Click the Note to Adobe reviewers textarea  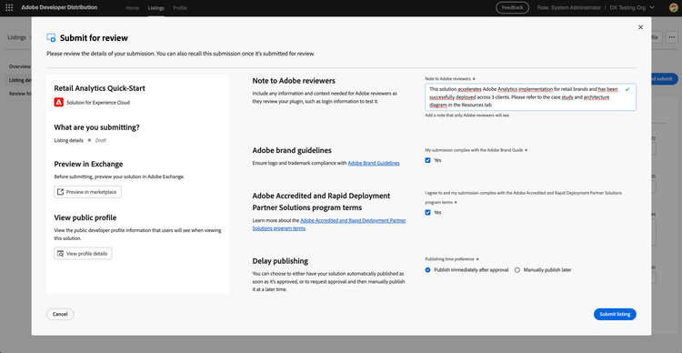pyautogui.click(x=531, y=97)
